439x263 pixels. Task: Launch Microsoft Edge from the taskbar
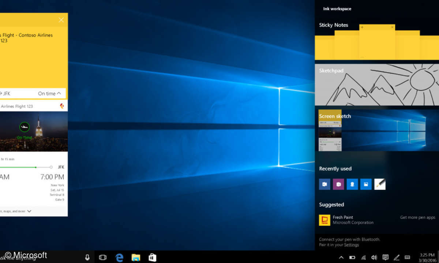pyautogui.click(x=119, y=257)
